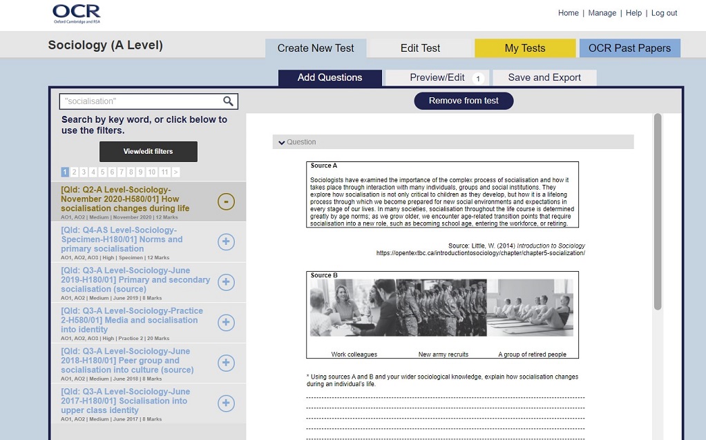Screen dimensions: 706x440
Task: Go to results page 2
Action: (x=75, y=172)
